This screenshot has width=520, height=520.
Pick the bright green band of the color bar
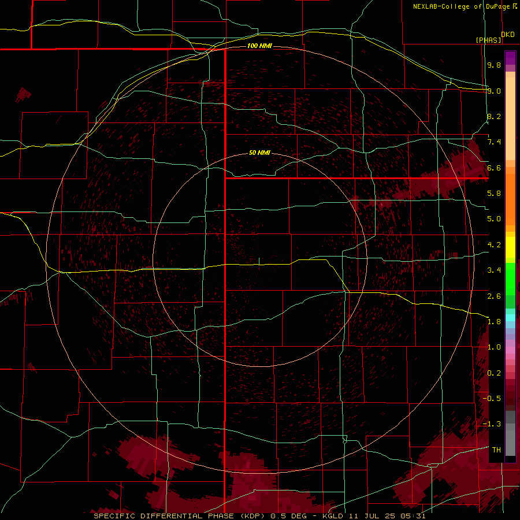tap(510, 278)
